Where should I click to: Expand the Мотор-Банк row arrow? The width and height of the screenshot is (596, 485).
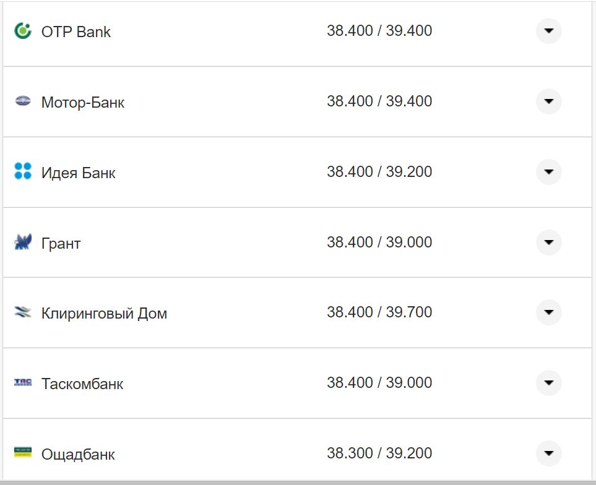(x=548, y=101)
